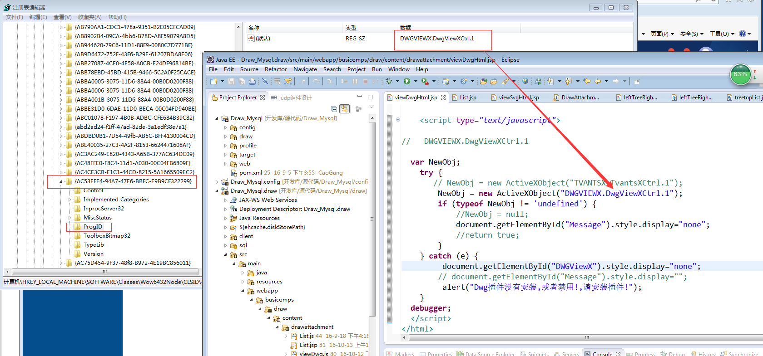Open the Navigate menu in Eclipse

tap(305, 69)
